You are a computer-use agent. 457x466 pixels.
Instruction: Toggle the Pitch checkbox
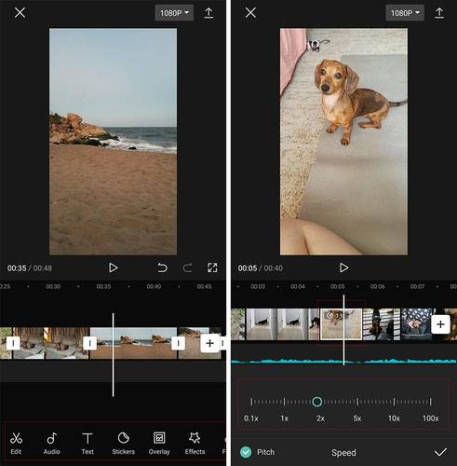click(x=246, y=452)
